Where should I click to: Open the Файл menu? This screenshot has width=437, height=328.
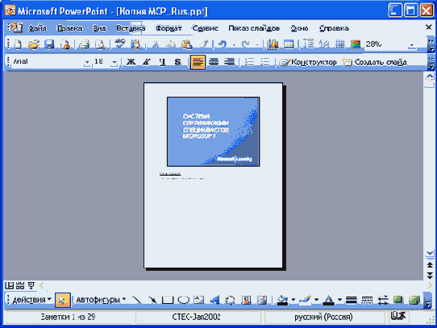(x=37, y=28)
